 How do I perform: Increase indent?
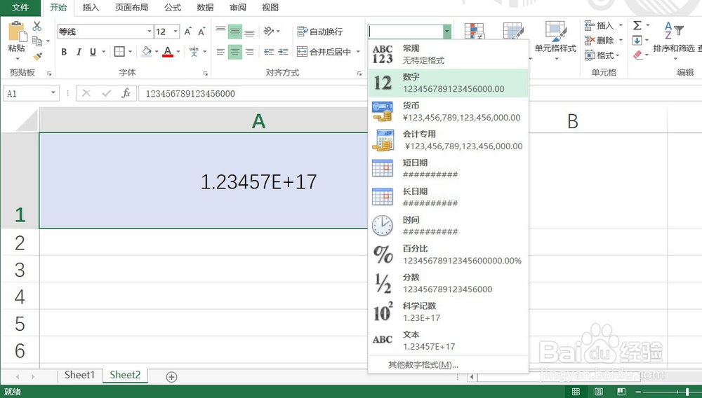pyautogui.click(x=283, y=52)
